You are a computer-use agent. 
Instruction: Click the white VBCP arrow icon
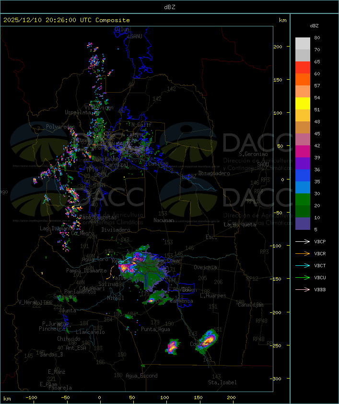point(303,241)
